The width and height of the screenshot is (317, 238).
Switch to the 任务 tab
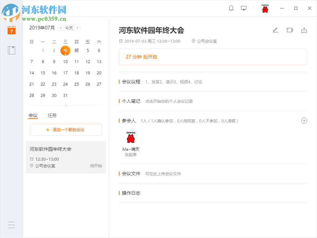coord(52,115)
